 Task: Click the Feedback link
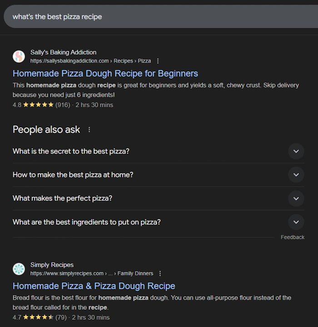tap(292, 237)
